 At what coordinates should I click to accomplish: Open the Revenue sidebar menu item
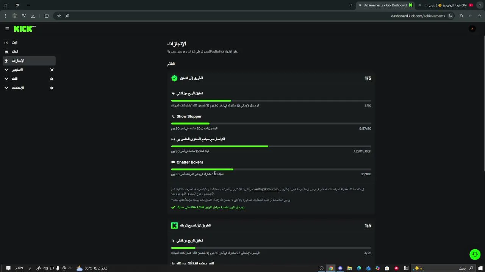click(x=29, y=52)
